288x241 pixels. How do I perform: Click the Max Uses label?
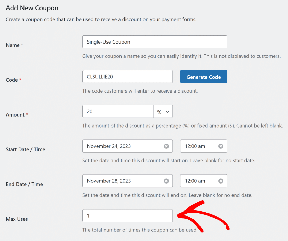pos(17,219)
